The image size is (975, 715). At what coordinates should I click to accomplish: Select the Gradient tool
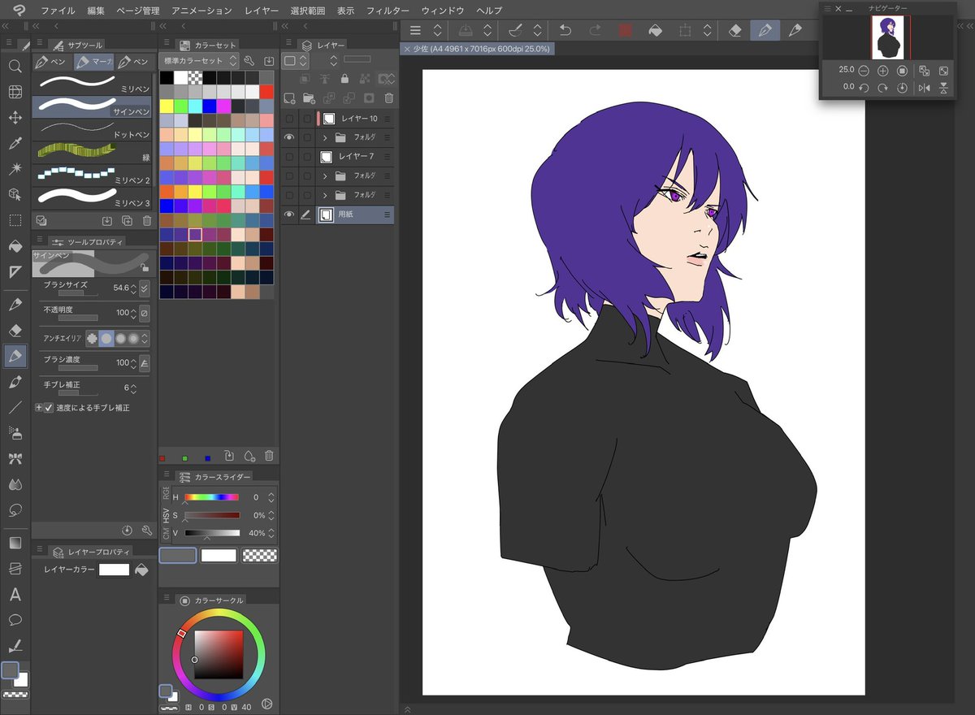pos(15,543)
